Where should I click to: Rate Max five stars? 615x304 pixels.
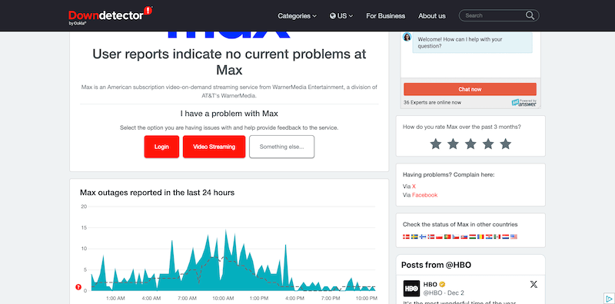coord(506,144)
